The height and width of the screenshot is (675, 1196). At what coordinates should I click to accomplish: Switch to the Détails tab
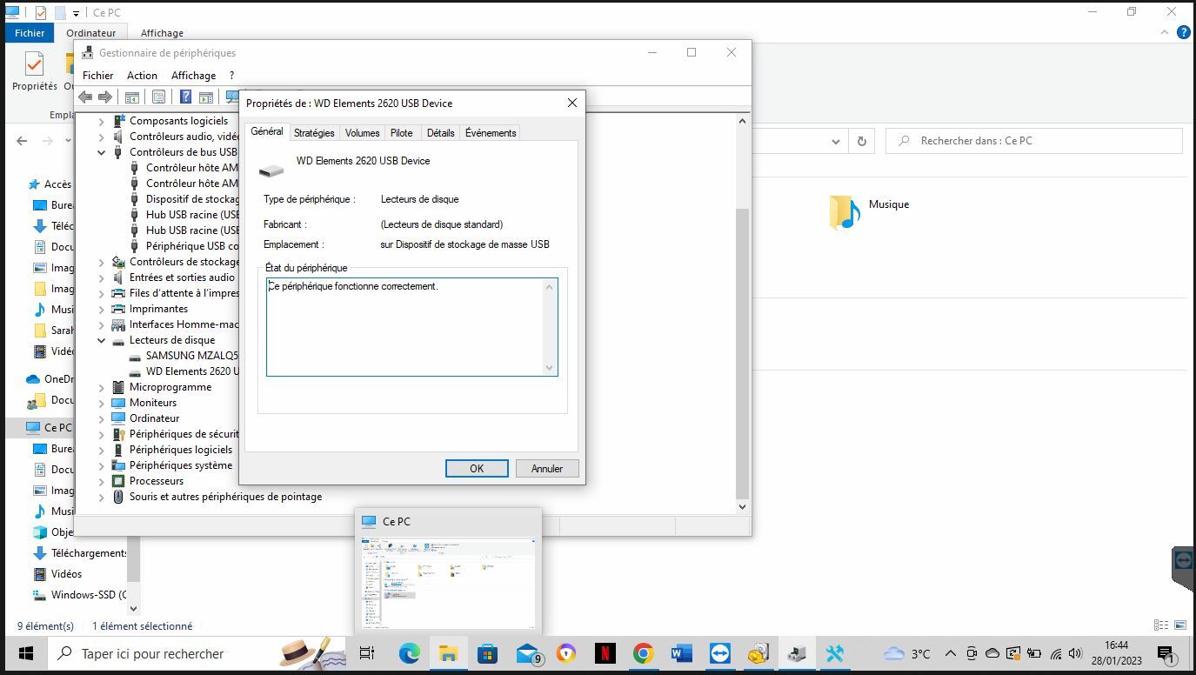click(x=440, y=133)
